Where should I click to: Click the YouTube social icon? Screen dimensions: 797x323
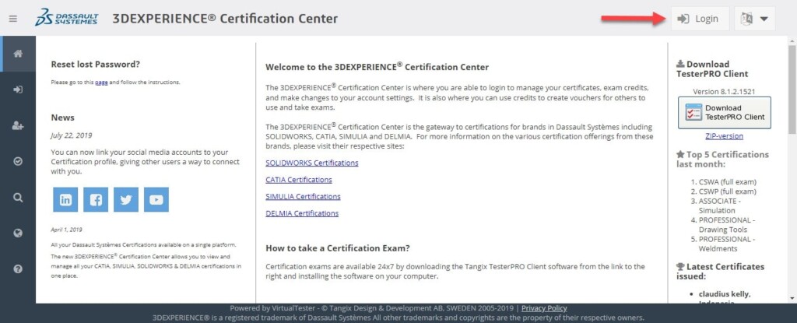156,200
